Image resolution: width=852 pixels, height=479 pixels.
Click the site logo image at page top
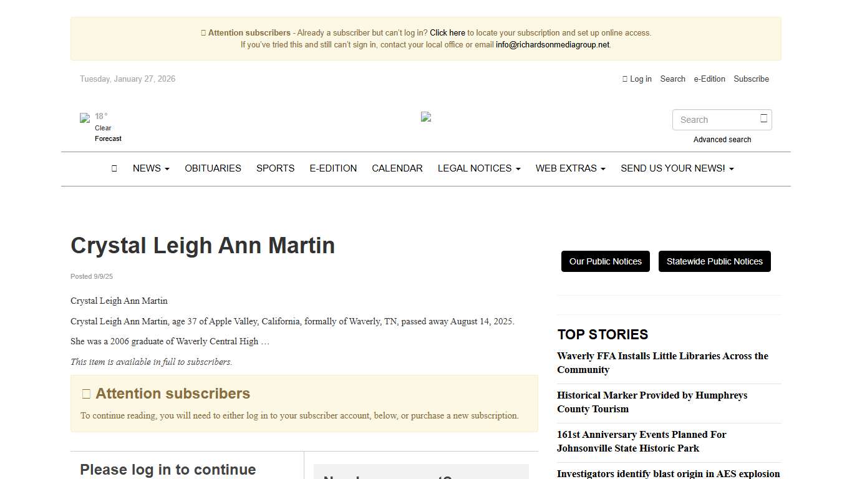(426, 116)
